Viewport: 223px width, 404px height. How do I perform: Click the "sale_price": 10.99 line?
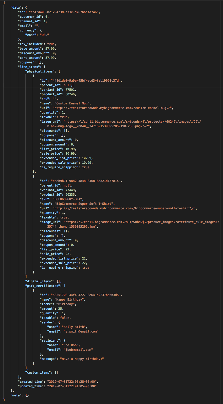pyautogui.click(x=58, y=154)
